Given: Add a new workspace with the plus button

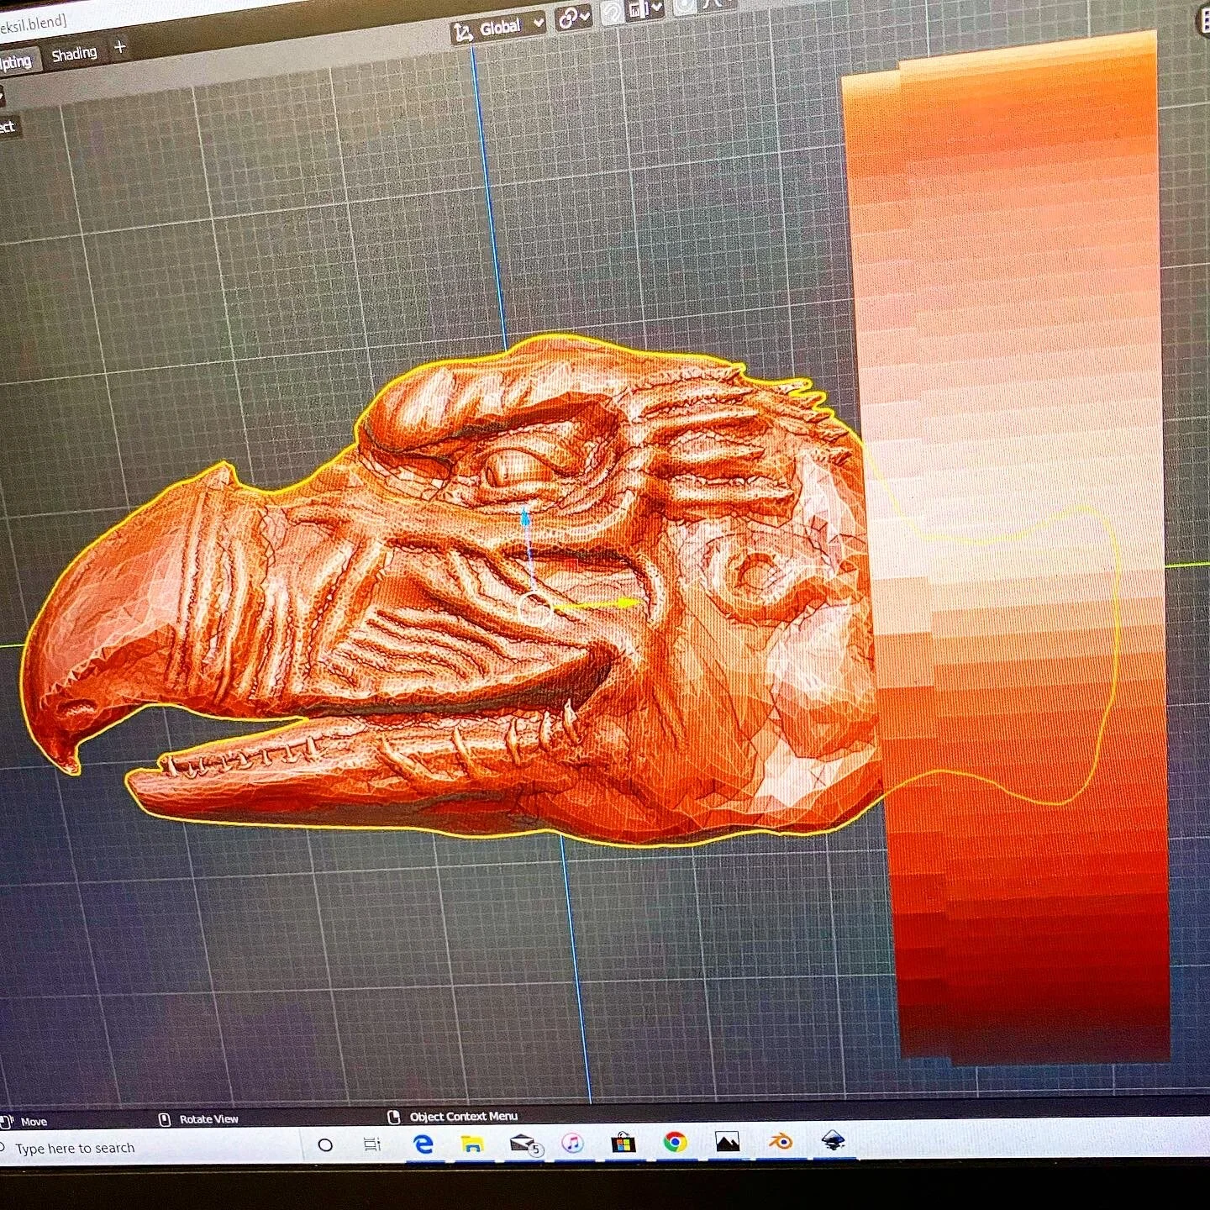Looking at the screenshot, I should [x=120, y=47].
